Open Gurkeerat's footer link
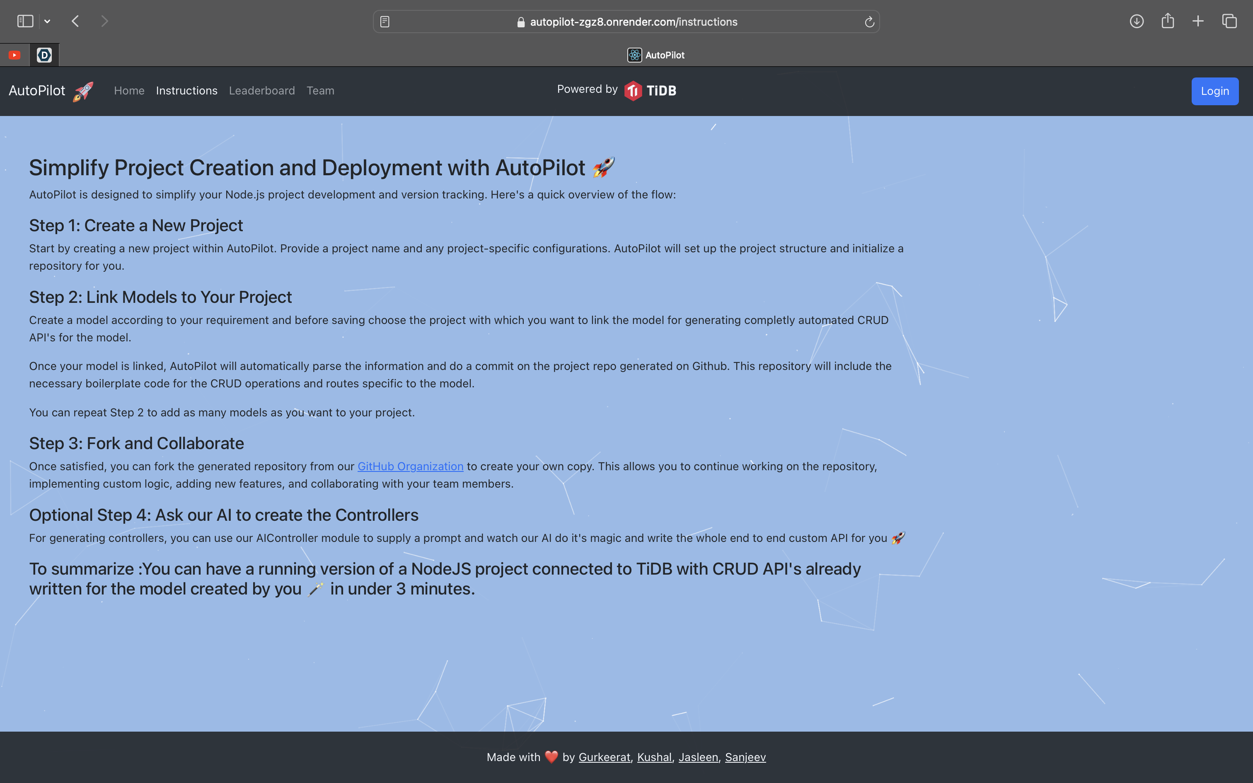Viewport: 1253px width, 783px height. point(604,757)
